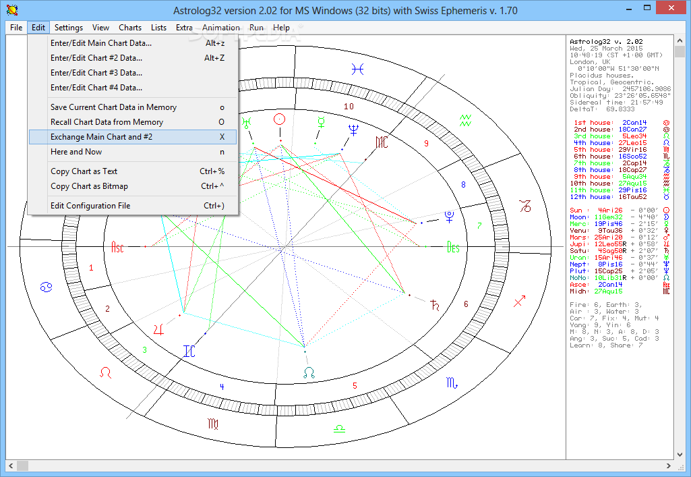Click the blue Neptune trident symbol in chart
The width and height of the screenshot is (691, 477).
pyautogui.click(x=353, y=130)
